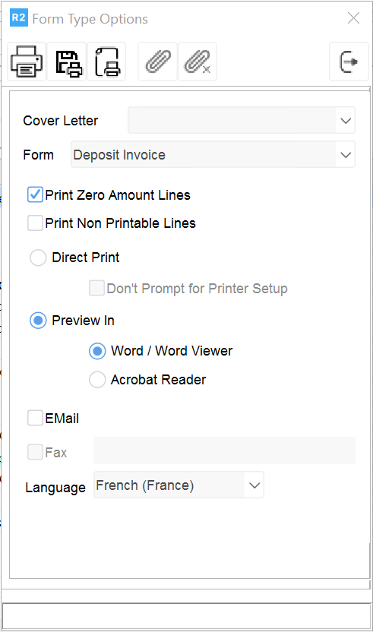Click the Attach paperclip icon
Viewport: 373px width, 632px height.
pyautogui.click(x=158, y=62)
